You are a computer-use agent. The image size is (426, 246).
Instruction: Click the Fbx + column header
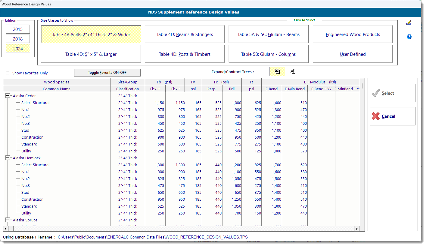coord(155,89)
